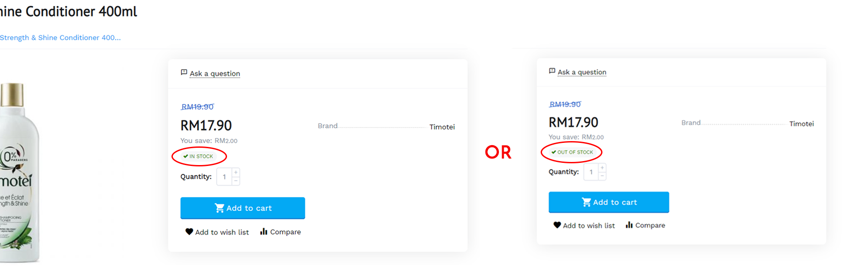The height and width of the screenshot is (280, 853).
Task: Click the left quantity input field
Action: 224,177
